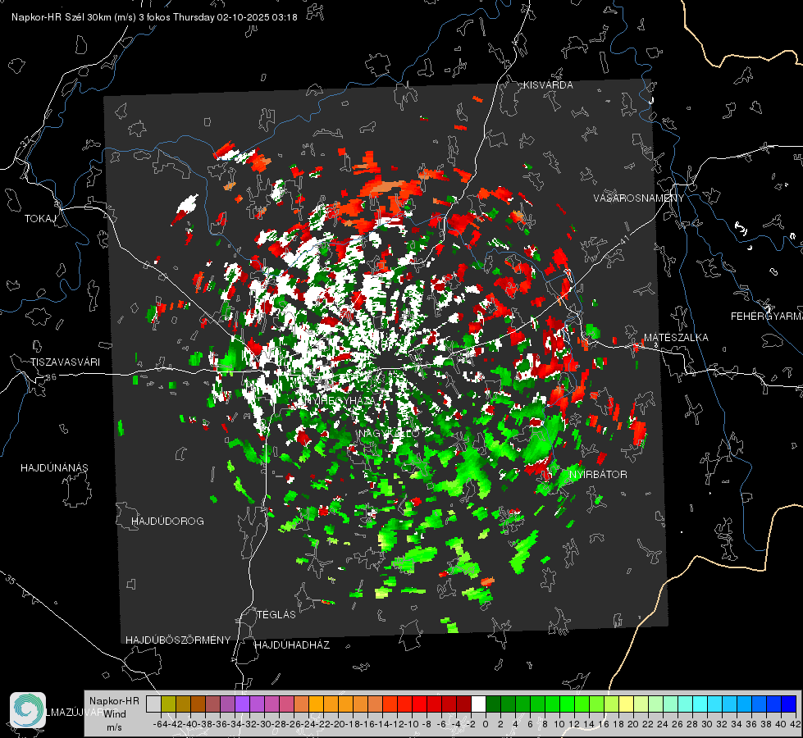Click the VÁSÁROSNAMÉNY city label
The height and width of the screenshot is (738, 803).
[x=639, y=198]
